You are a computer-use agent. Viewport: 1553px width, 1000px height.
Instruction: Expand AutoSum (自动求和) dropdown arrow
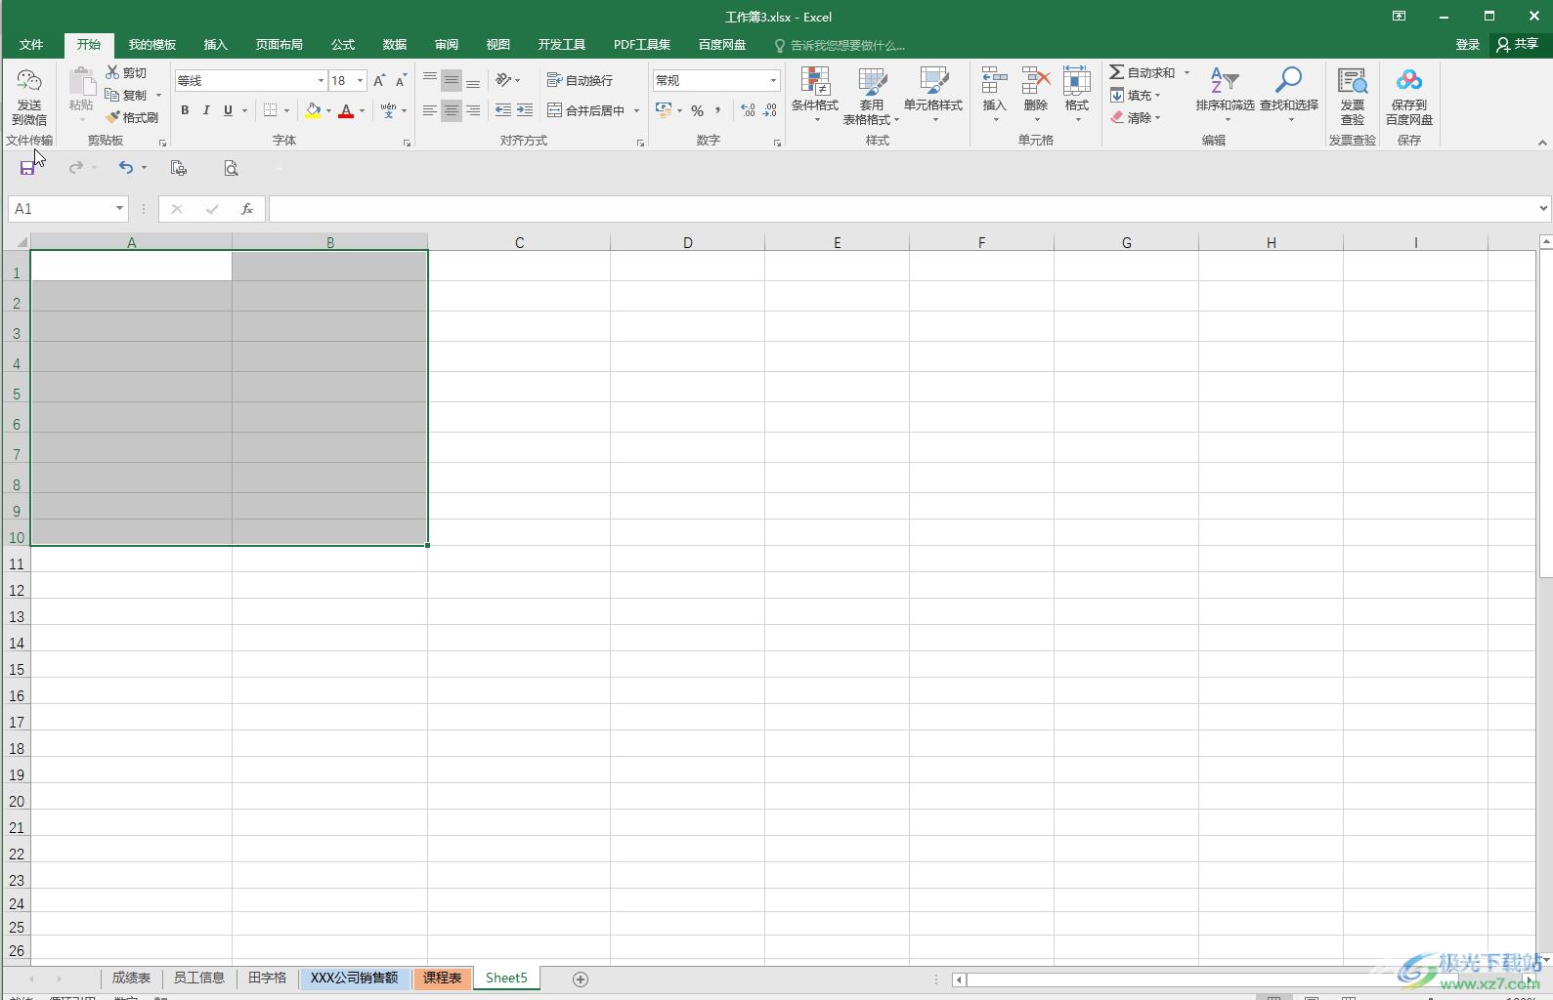tap(1187, 73)
